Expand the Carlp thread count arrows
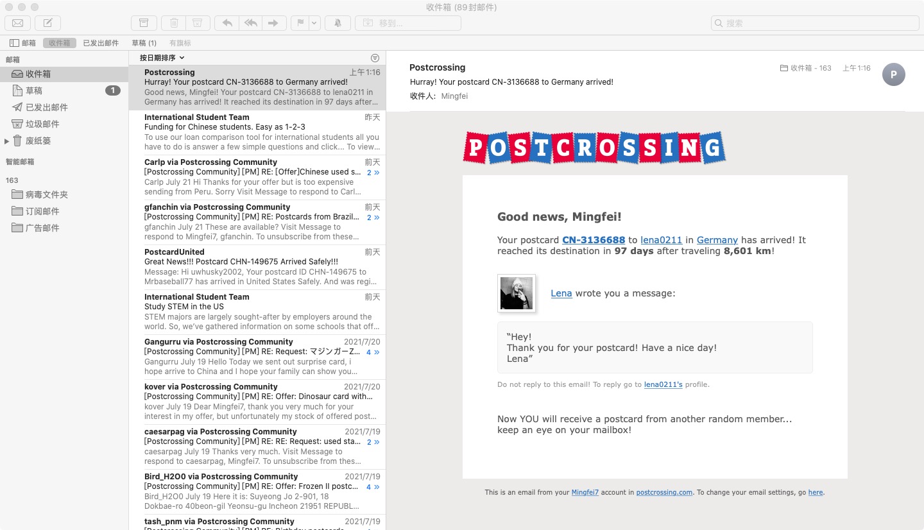This screenshot has width=924, height=530. coord(373,173)
